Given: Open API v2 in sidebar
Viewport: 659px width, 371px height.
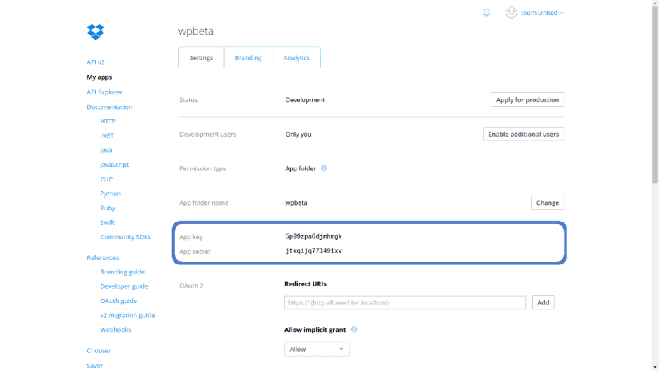Looking at the screenshot, I should 95,62.
